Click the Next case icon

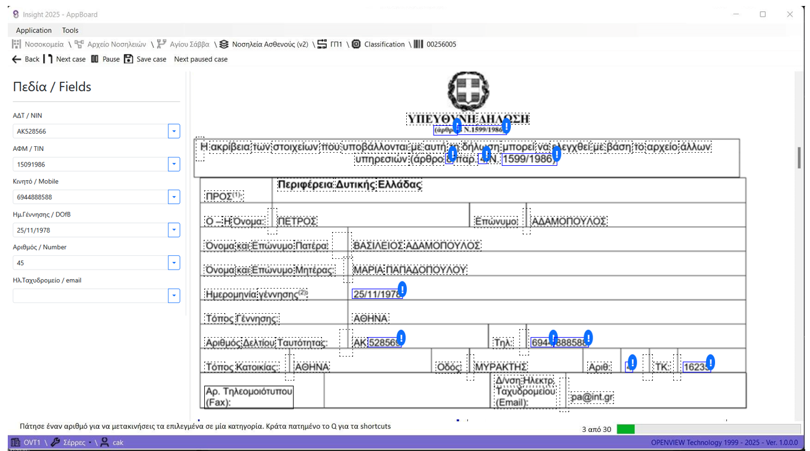pos(48,59)
